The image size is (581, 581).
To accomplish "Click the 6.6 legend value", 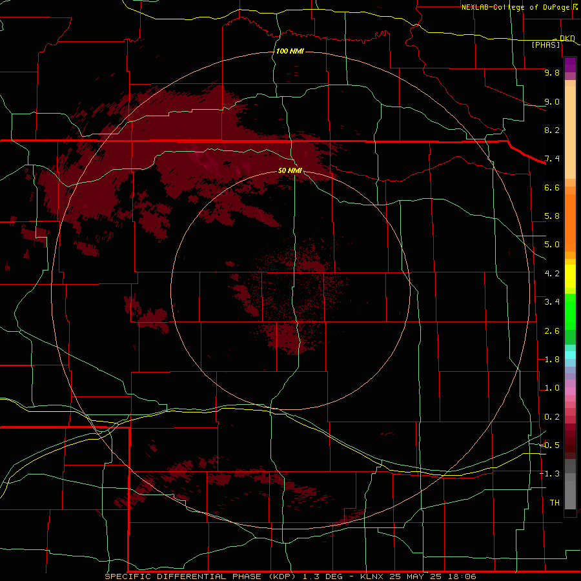I will (552, 187).
